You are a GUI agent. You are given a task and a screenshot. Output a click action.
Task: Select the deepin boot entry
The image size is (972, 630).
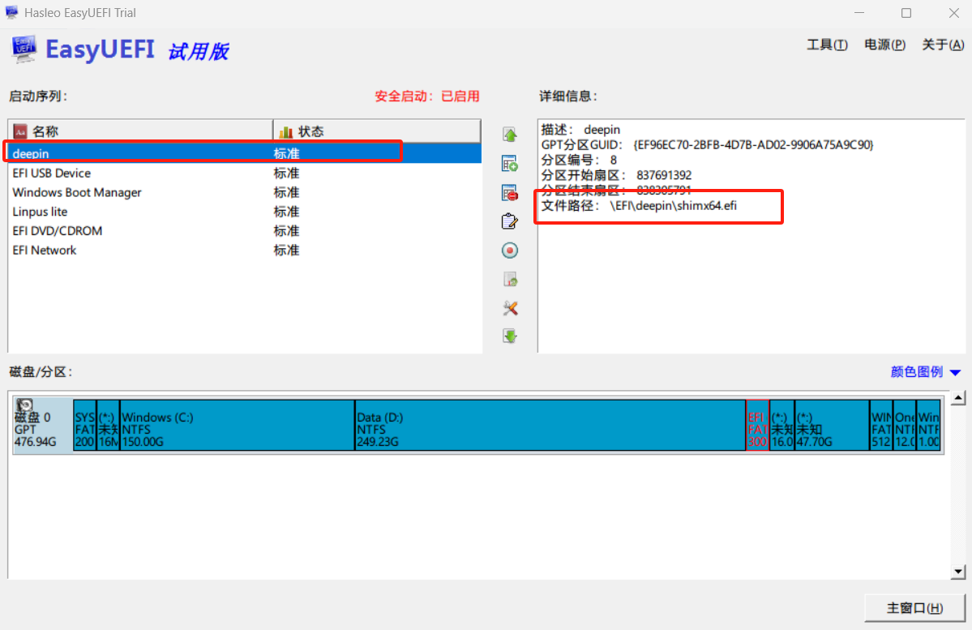[245, 153]
